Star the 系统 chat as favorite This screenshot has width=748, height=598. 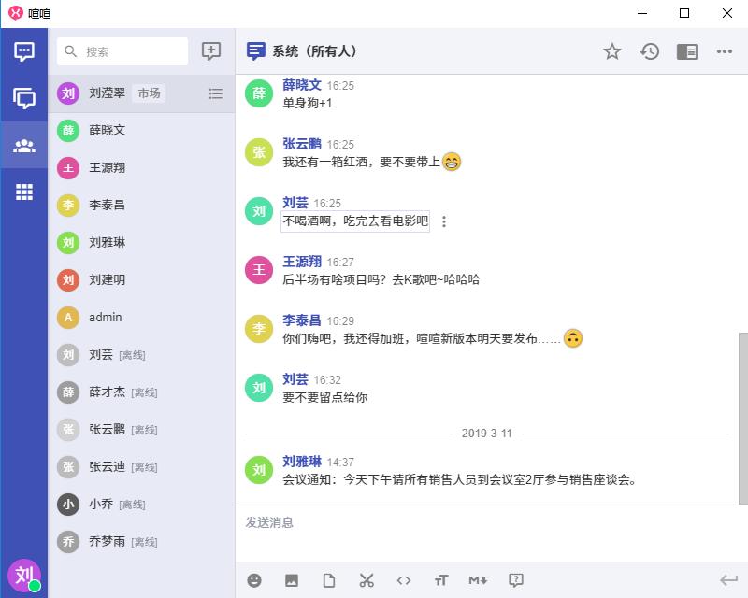coord(612,51)
